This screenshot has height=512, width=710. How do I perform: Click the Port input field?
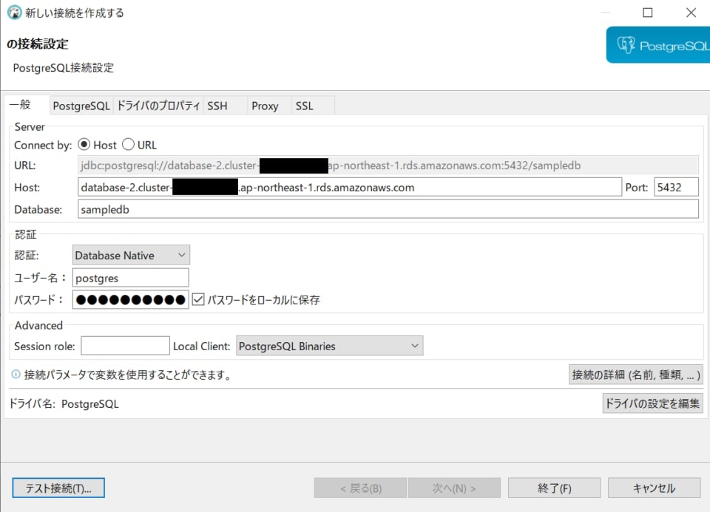[676, 187]
